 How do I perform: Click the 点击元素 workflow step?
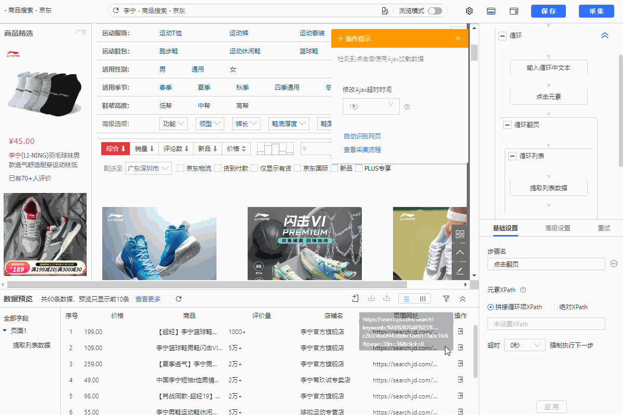549,97
